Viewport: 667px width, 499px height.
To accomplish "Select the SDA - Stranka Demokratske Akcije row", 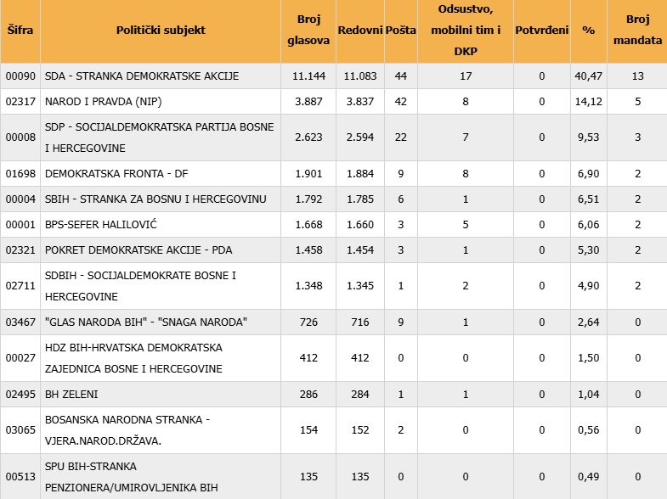I will click(142, 76).
